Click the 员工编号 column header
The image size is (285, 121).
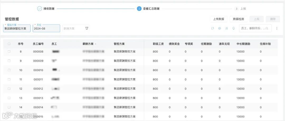click(38, 44)
